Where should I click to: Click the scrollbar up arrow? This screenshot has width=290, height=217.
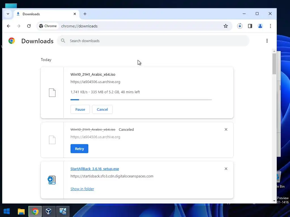274,51
